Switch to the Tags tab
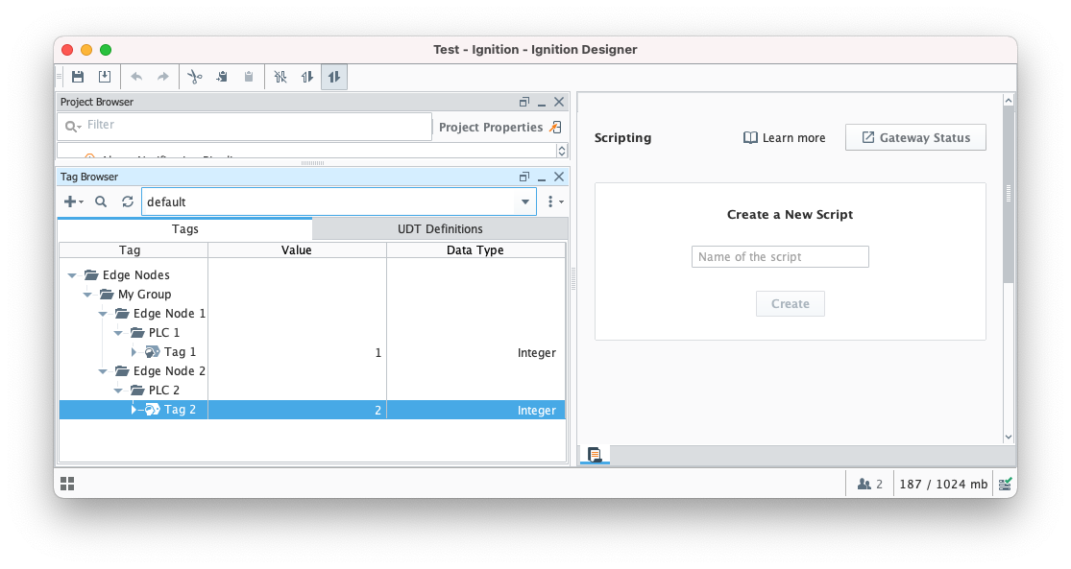Viewport: 1071px width, 569px height. 185,228
